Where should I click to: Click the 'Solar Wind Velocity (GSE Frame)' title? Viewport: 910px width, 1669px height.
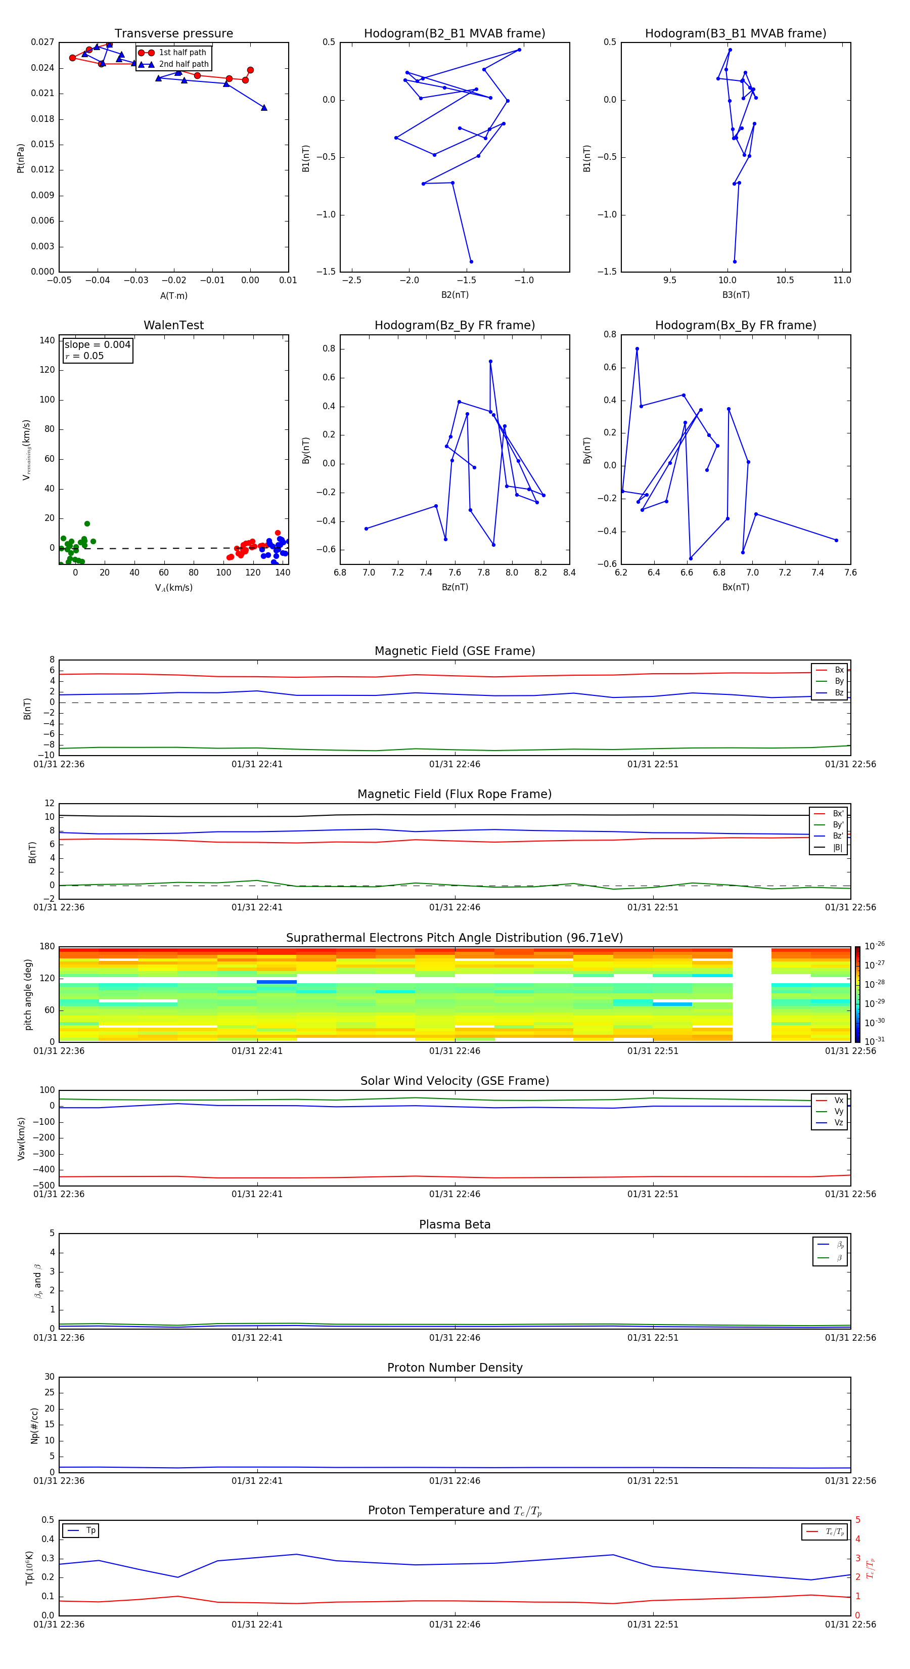coord(454,1081)
